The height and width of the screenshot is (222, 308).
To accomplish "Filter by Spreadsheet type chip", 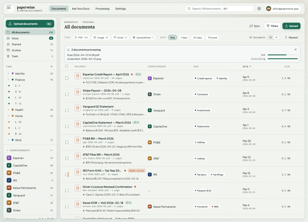I will pyautogui.click(x=143, y=37).
